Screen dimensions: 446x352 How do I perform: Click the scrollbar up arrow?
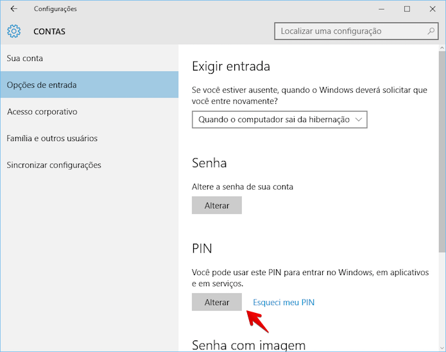point(442,47)
